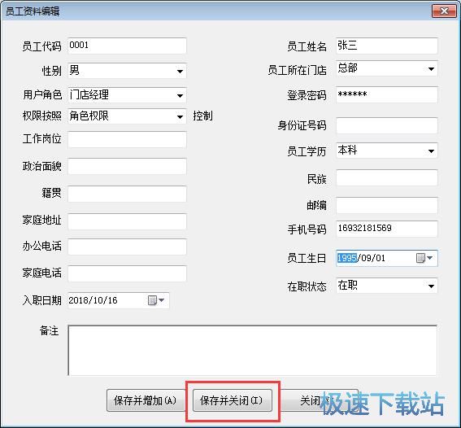Click 保存并增加(A) button

145,400
